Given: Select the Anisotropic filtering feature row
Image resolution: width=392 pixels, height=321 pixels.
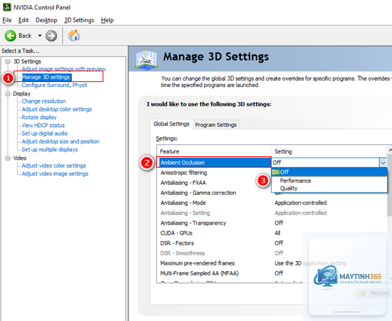Looking at the screenshot, I should pos(214,173).
